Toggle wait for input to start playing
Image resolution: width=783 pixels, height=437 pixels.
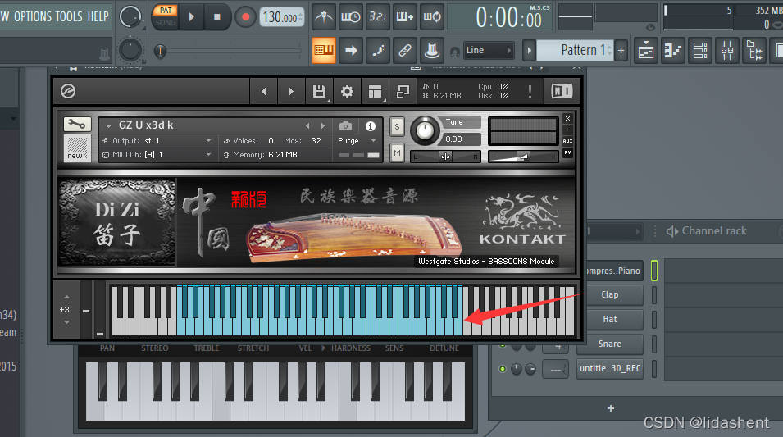point(351,17)
